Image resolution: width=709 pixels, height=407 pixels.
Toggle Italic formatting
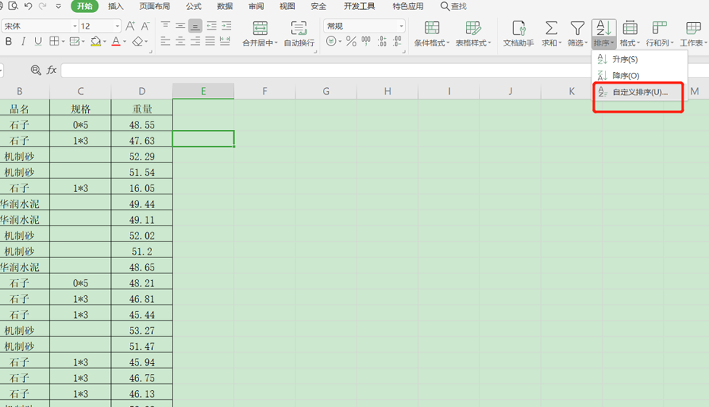pos(23,42)
